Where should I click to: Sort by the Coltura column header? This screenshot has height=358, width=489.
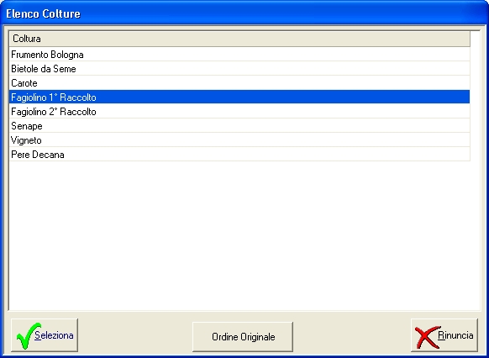click(27, 39)
